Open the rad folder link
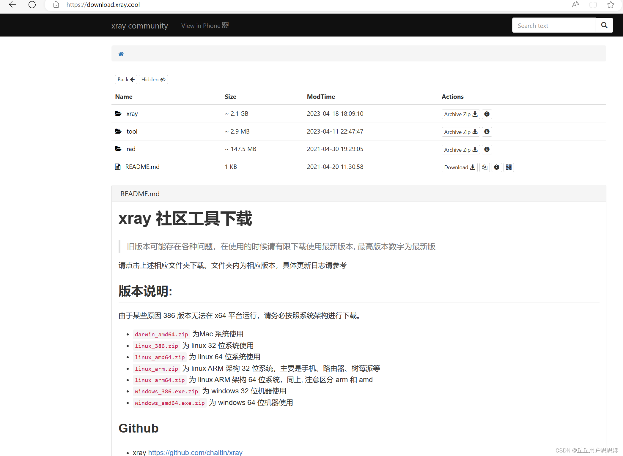This screenshot has height=456, width=623. [x=131, y=149]
